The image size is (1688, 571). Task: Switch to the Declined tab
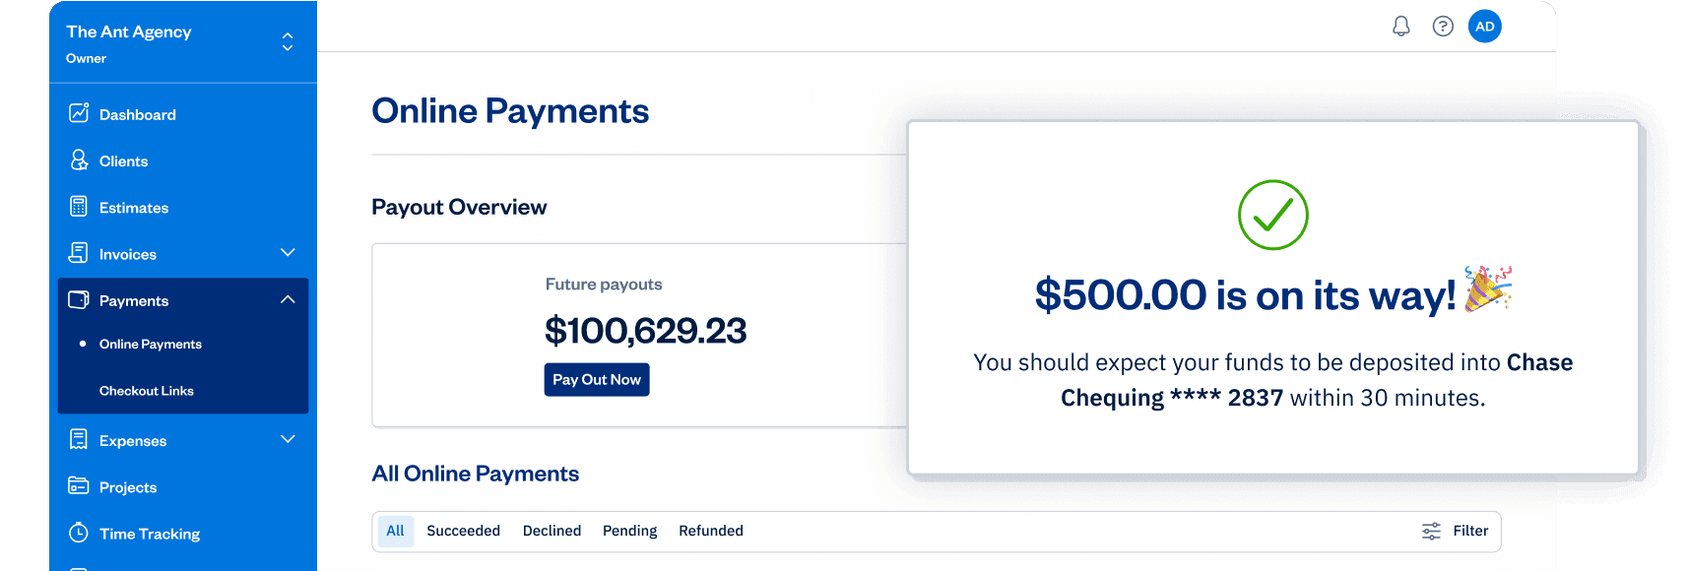552,531
